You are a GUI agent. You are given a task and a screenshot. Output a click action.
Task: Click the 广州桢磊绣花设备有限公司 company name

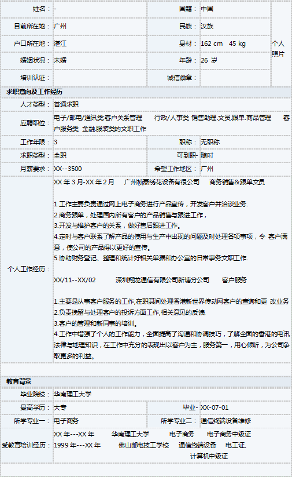(162, 182)
